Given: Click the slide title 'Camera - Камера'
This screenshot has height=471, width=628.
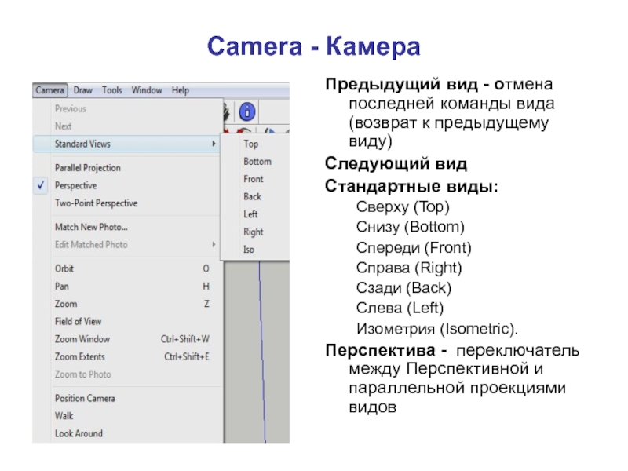Looking at the screenshot, I should point(313,46).
